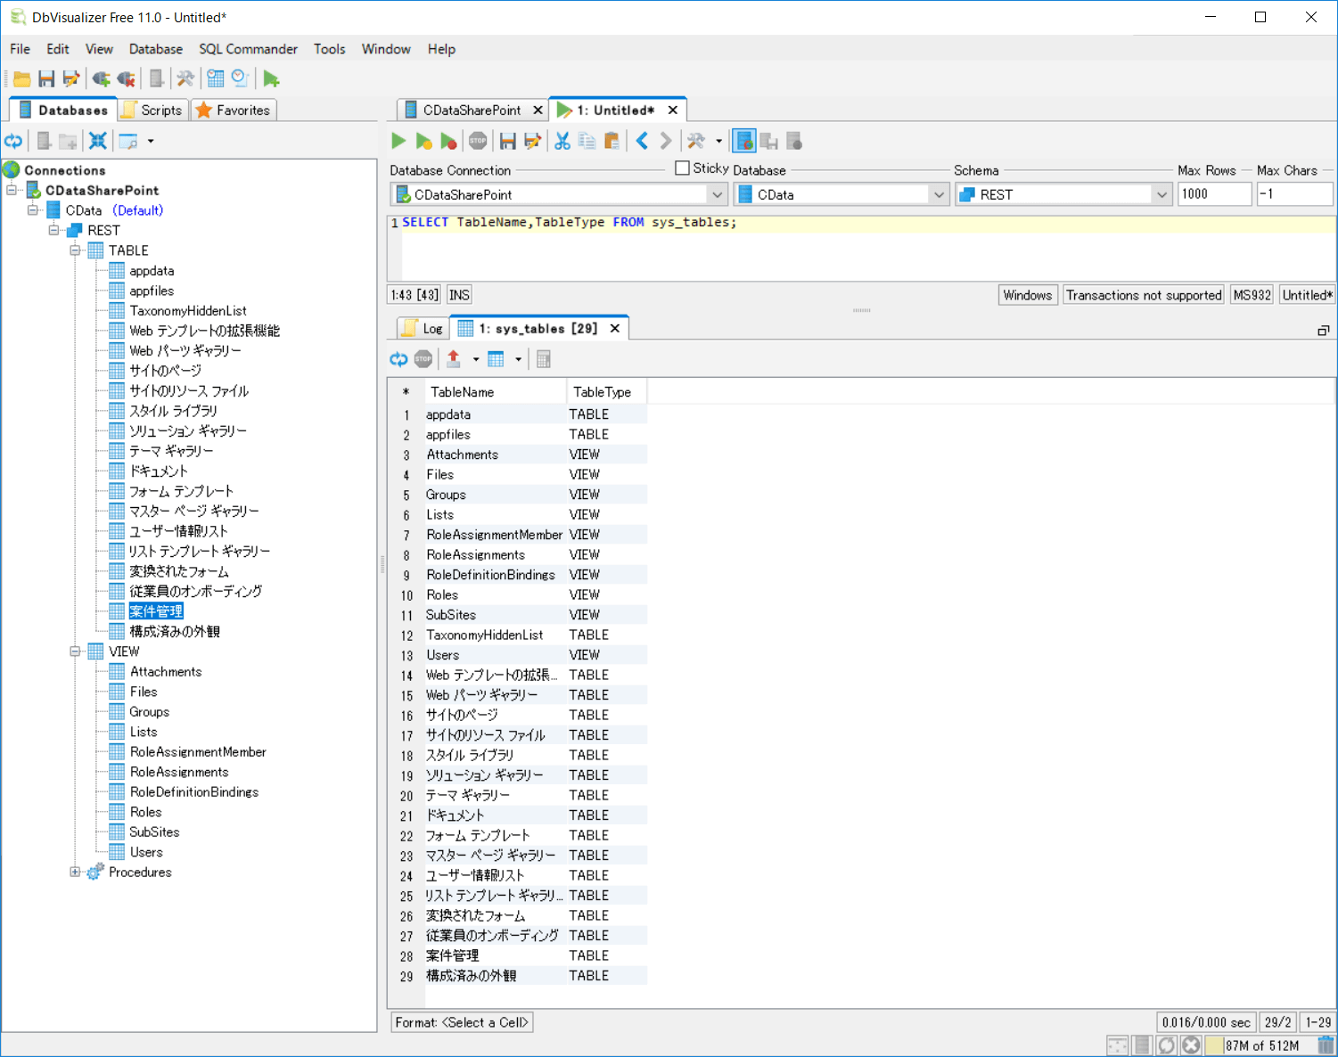Expand the Procedures tree node
This screenshot has height=1057, width=1338.
click(76, 873)
